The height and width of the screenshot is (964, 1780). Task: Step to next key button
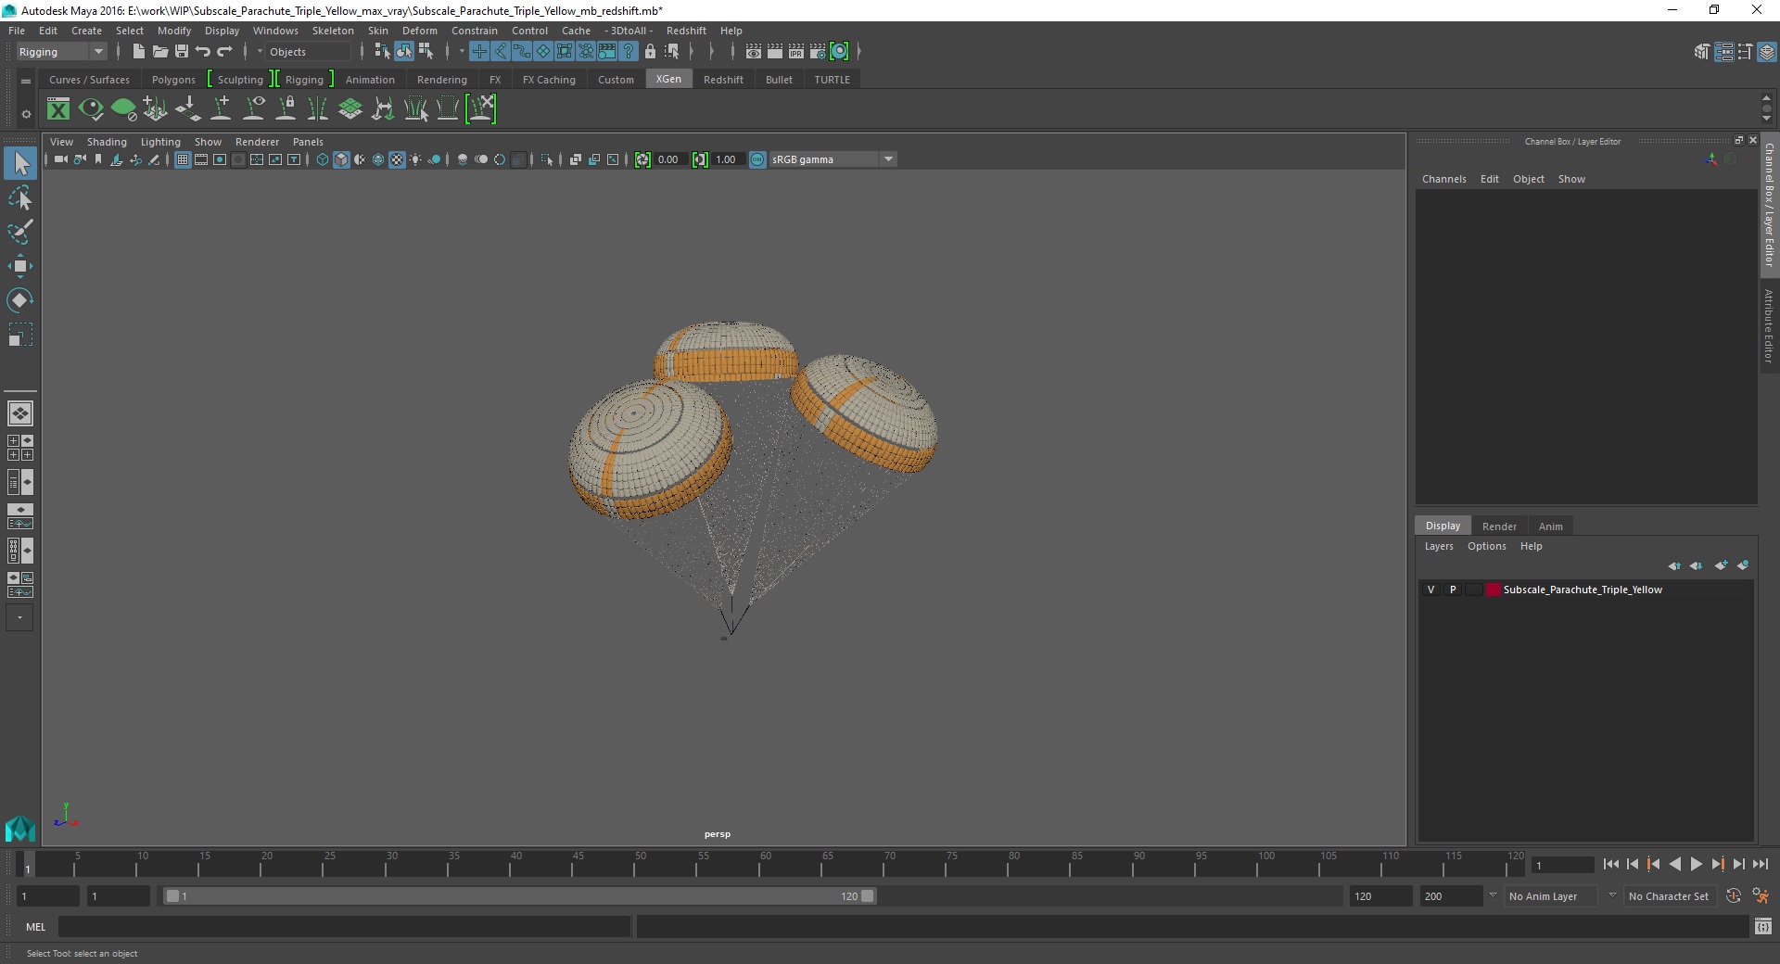pyautogui.click(x=1717, y=864)
